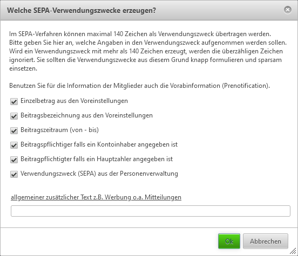Open the allgemeiner zusätzlicher Text link
The image size is (298, 256).
pos(96,197)
